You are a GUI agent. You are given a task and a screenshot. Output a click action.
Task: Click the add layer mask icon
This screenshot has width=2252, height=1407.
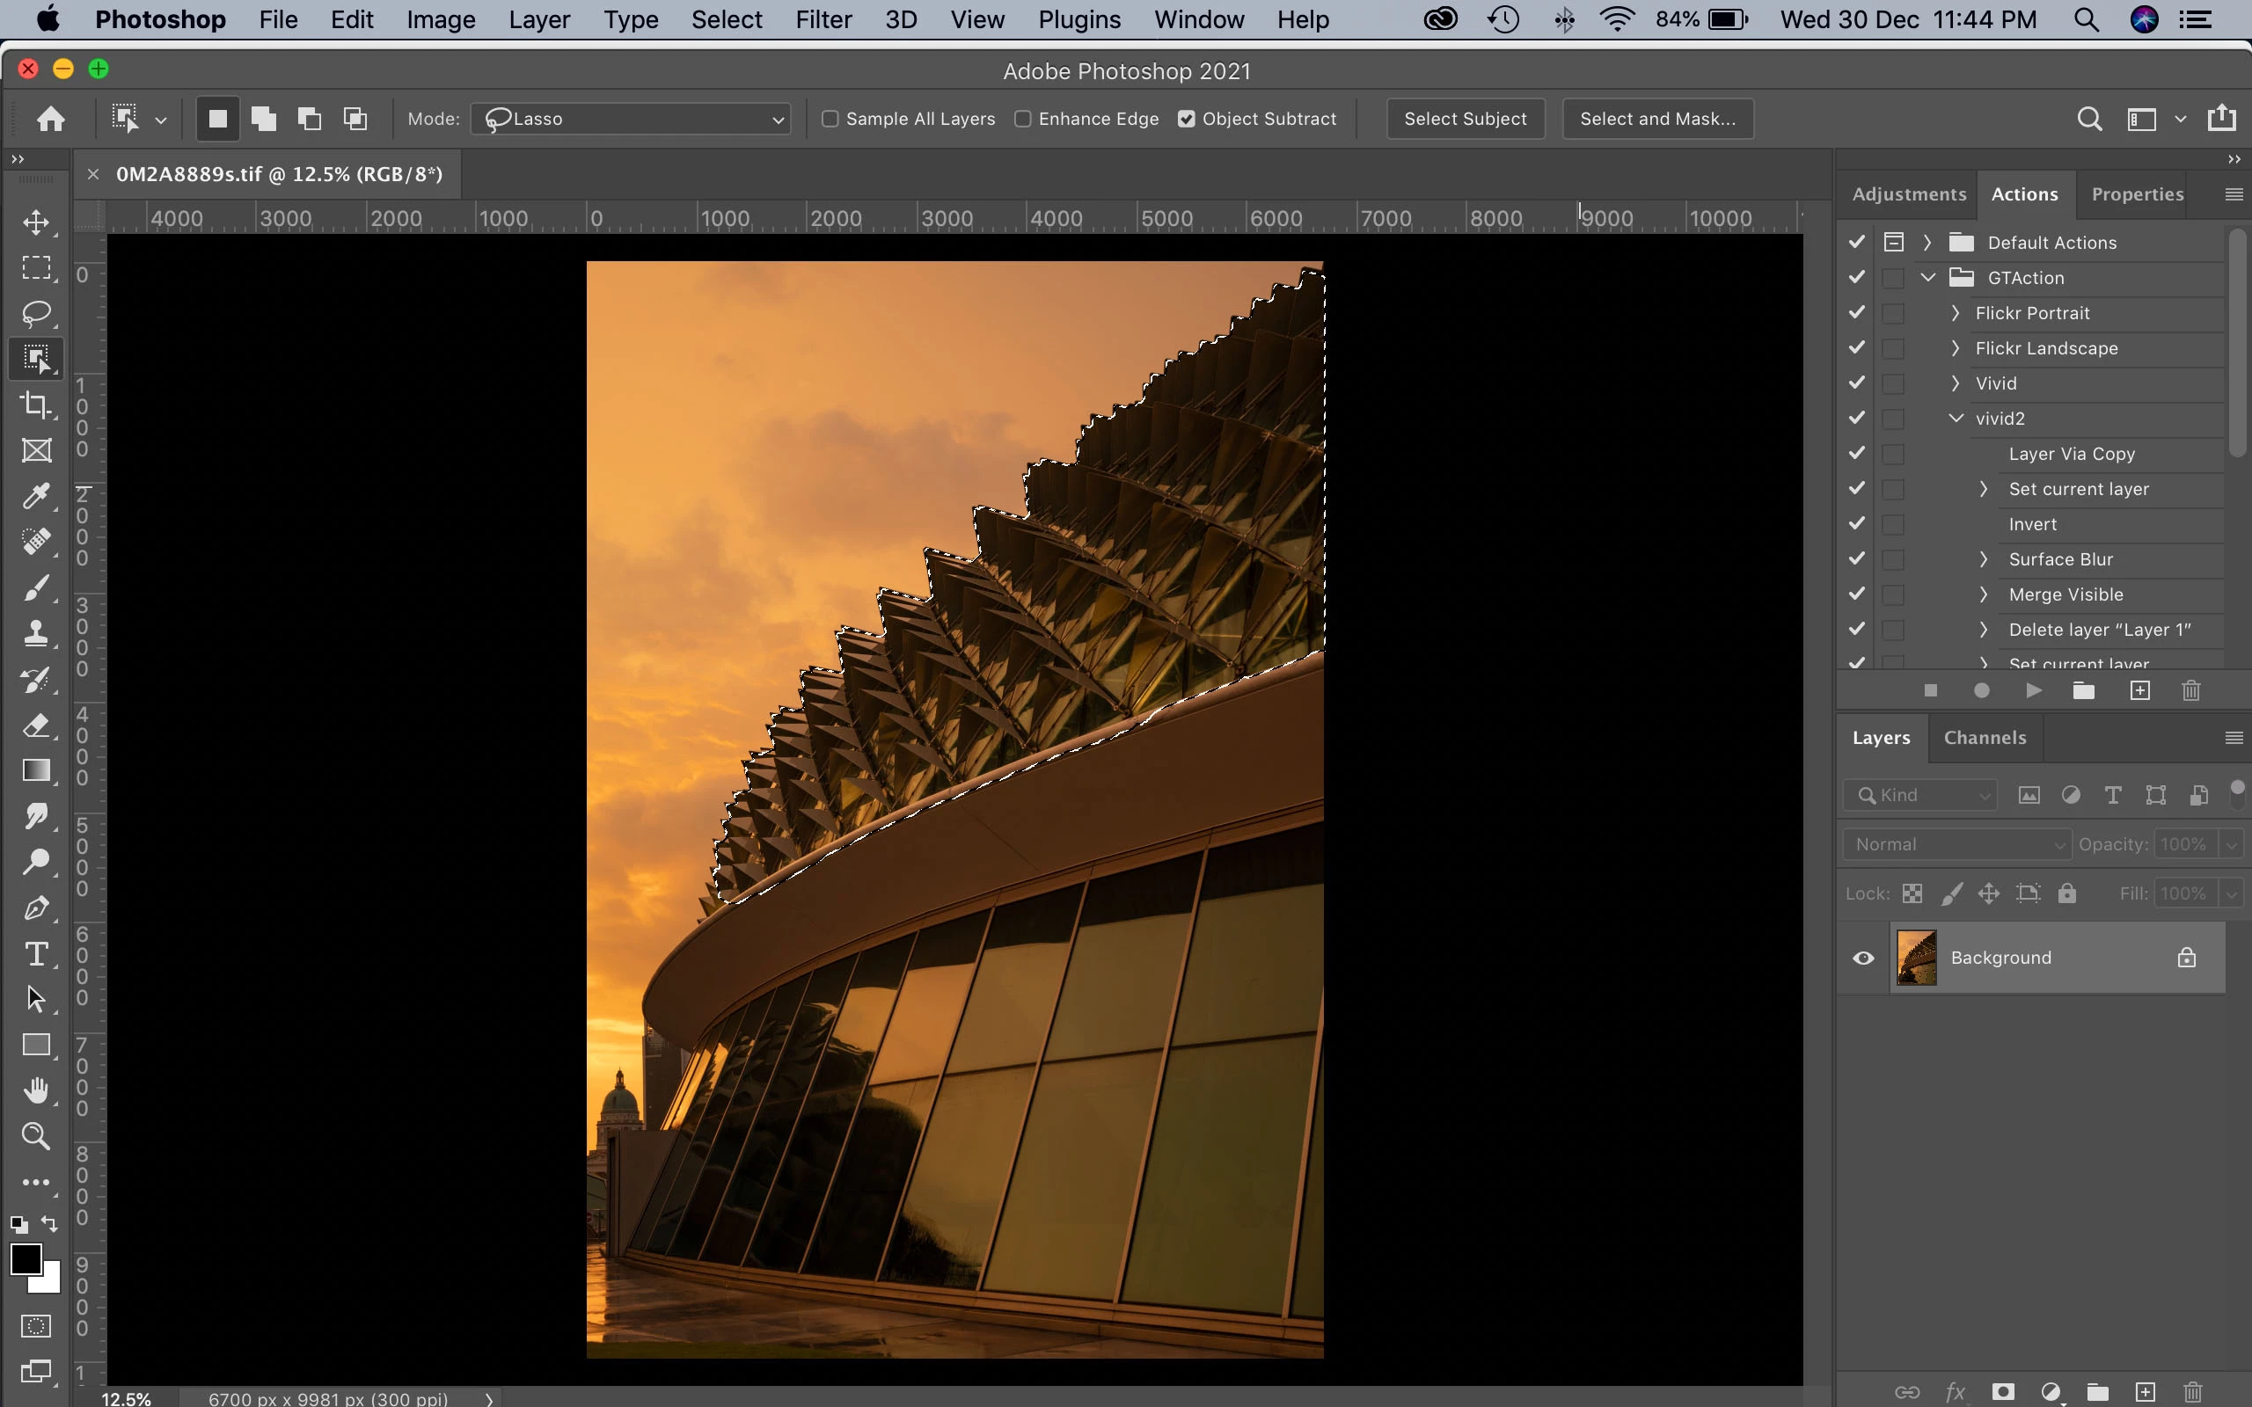tap(2002, 1392)
